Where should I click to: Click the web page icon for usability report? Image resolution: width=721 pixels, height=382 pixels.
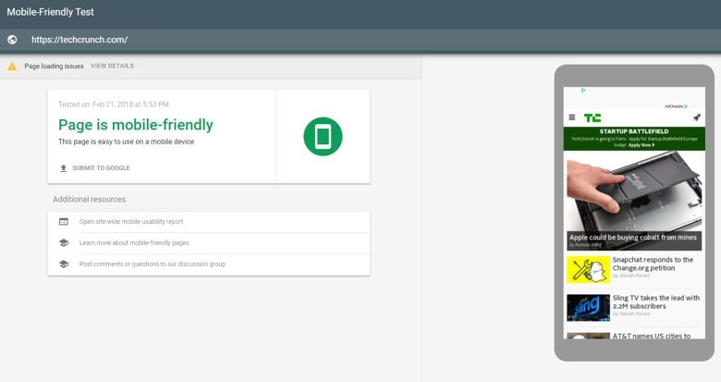(x=64, y=222)
